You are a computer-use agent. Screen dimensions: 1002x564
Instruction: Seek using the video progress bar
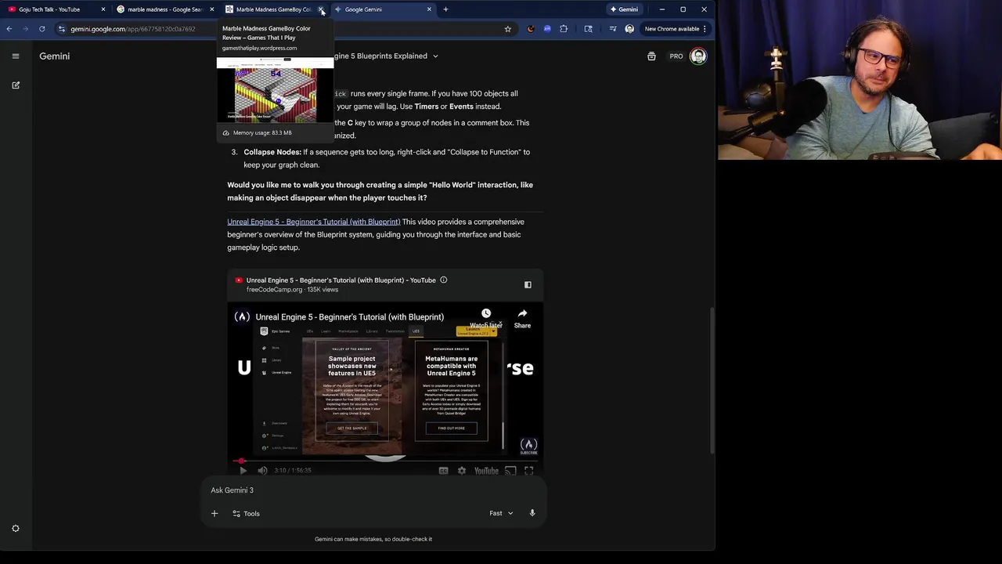coord(385,461)
